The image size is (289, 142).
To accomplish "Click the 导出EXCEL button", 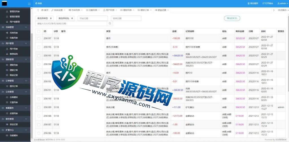I will 232,18.
